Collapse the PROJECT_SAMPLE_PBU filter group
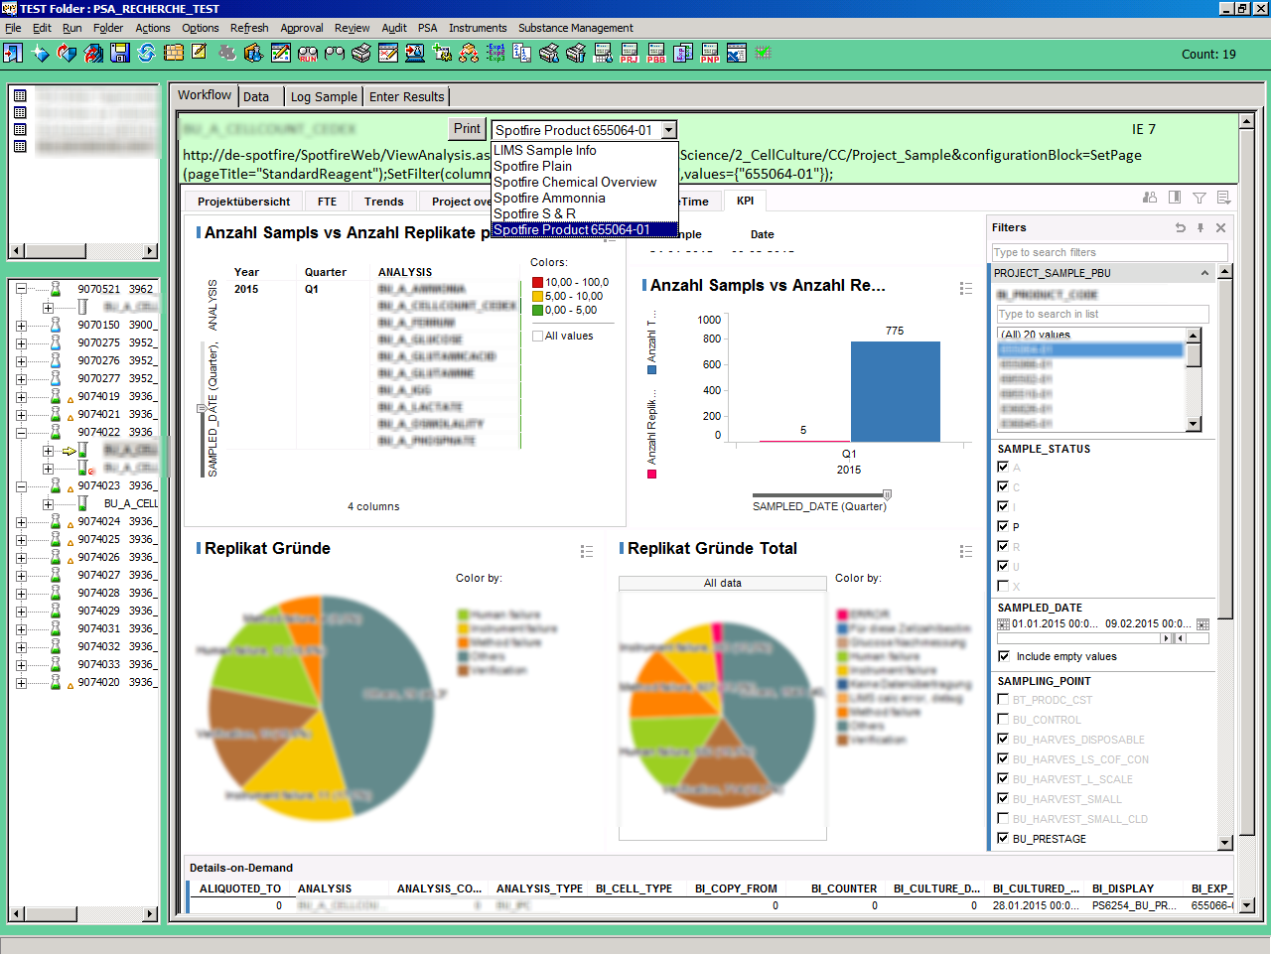 point(1205,273)
